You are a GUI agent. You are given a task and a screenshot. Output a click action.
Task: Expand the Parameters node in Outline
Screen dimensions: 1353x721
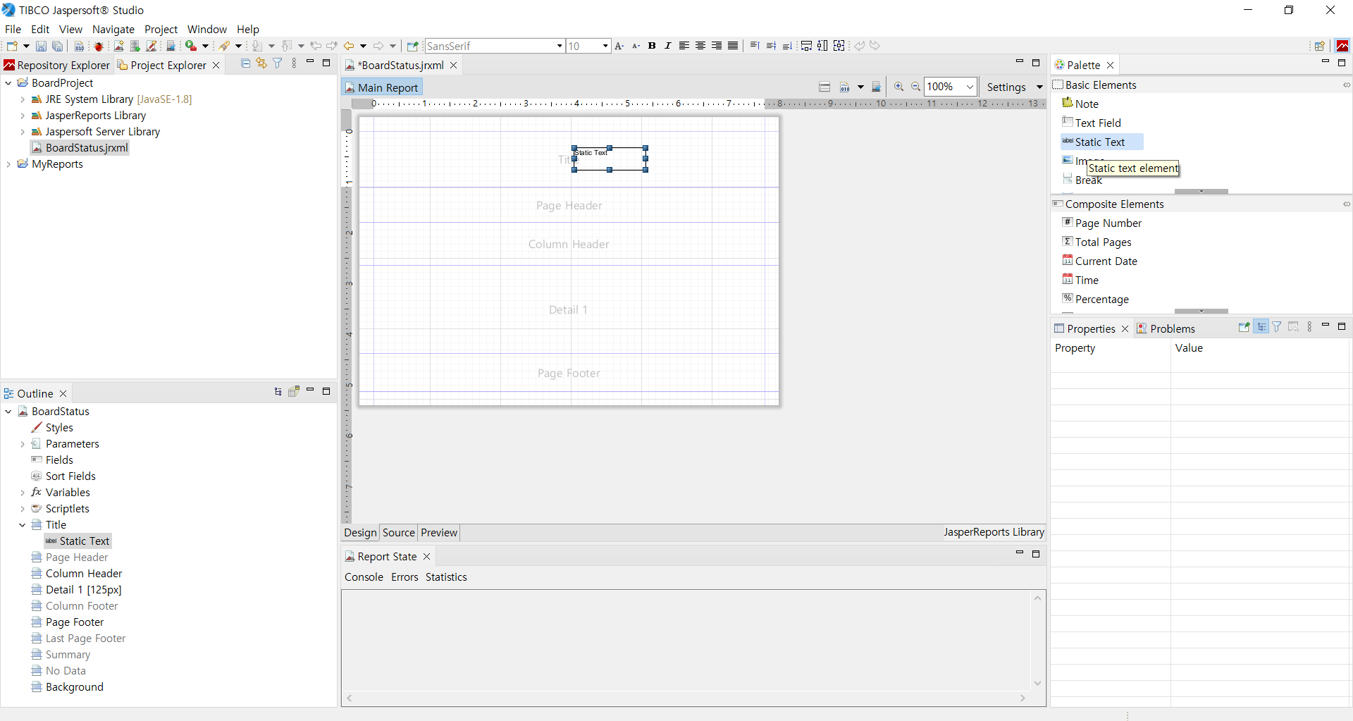23,444
